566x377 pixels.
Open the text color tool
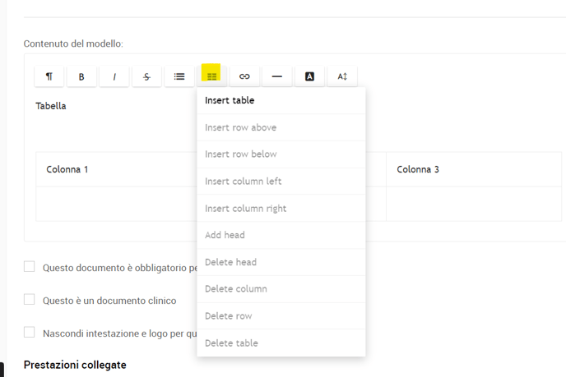309,76
